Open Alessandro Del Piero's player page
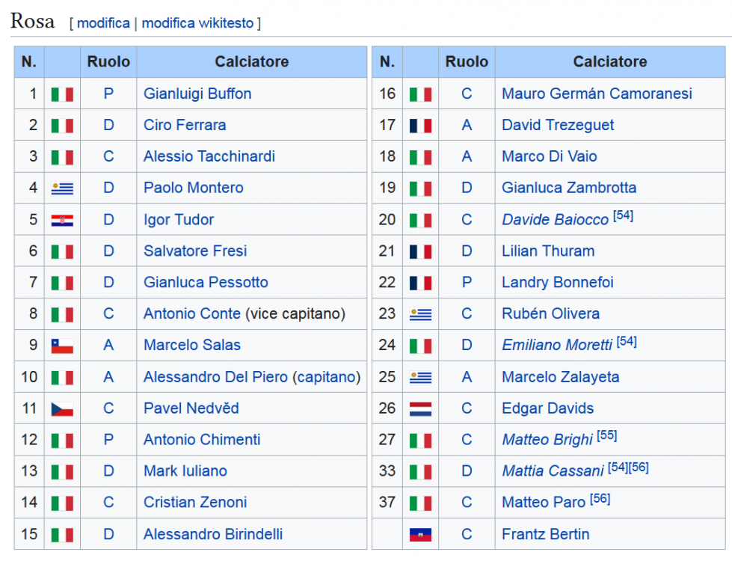 click(215, 376)
